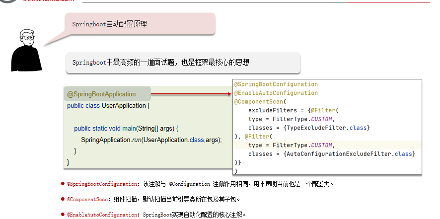Image resolution: width=440 pixels, height=219 pixels.
Task: Click the red '@SpringBootConfiguration:' bullet text
Action: 103,184
